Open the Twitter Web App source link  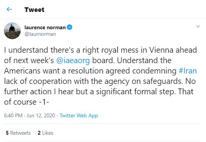79,115
